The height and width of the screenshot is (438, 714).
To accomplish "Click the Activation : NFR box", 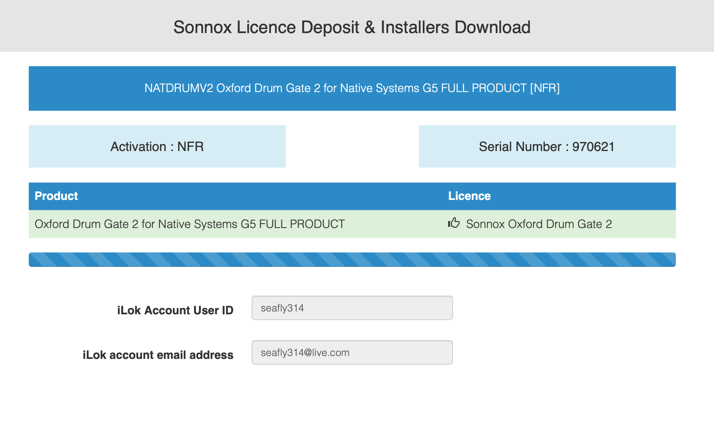I will pyautogui.click(x=157, y=146).
